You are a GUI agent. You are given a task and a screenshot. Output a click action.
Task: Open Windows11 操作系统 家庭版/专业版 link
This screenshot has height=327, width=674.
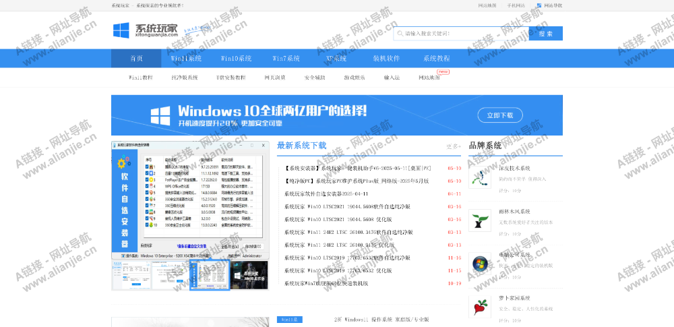click(x=381, y=320)
